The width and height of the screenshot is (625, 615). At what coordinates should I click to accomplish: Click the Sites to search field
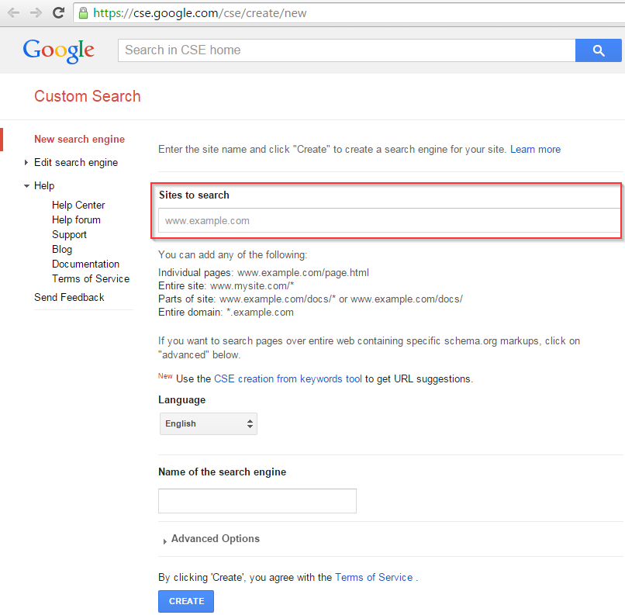coord(390,220)
